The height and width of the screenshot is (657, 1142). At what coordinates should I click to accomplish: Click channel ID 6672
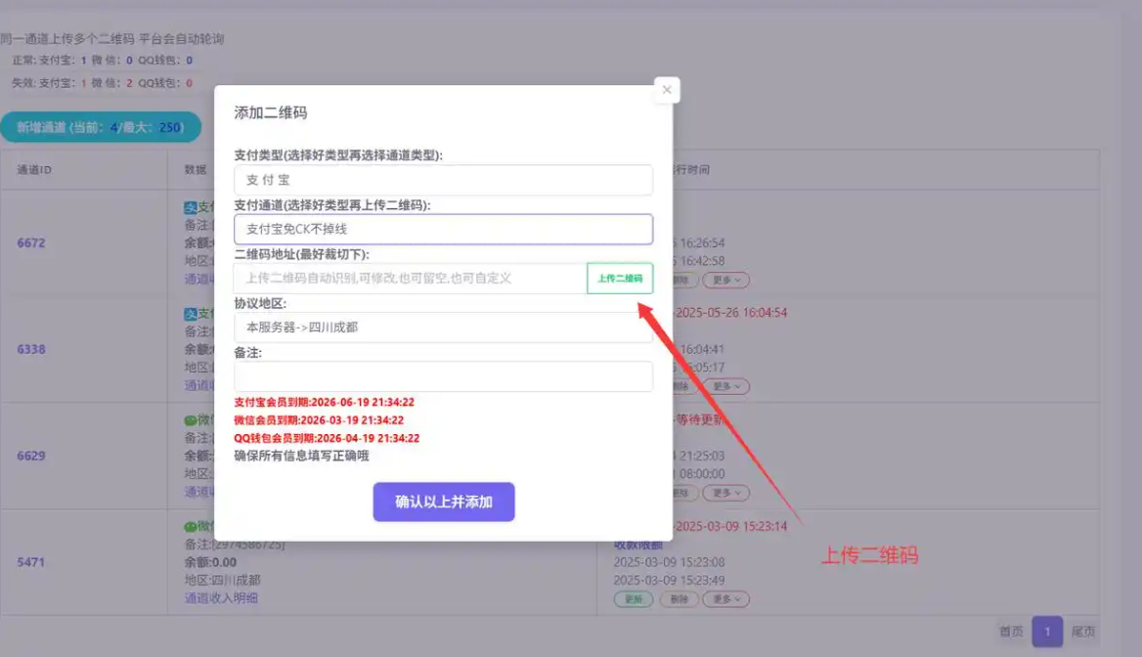31,242
